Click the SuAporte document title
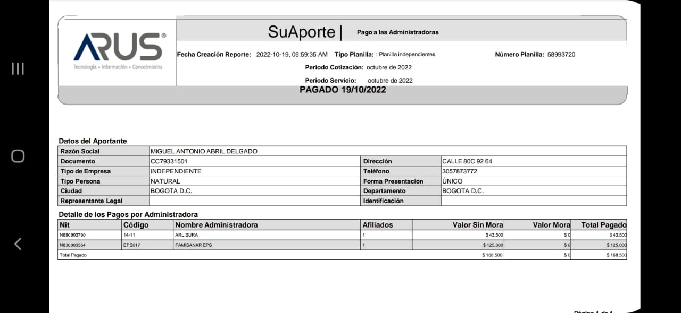 (x=302, y=32)
